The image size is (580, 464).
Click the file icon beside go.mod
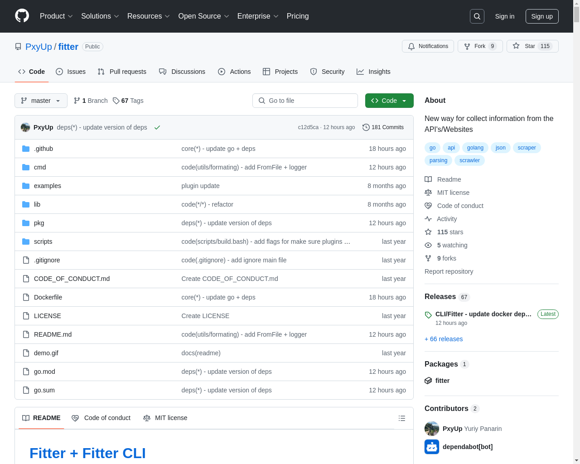click(x=26, y=372)
